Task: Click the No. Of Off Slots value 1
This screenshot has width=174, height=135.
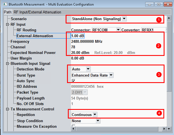Action: click(72, 104)
